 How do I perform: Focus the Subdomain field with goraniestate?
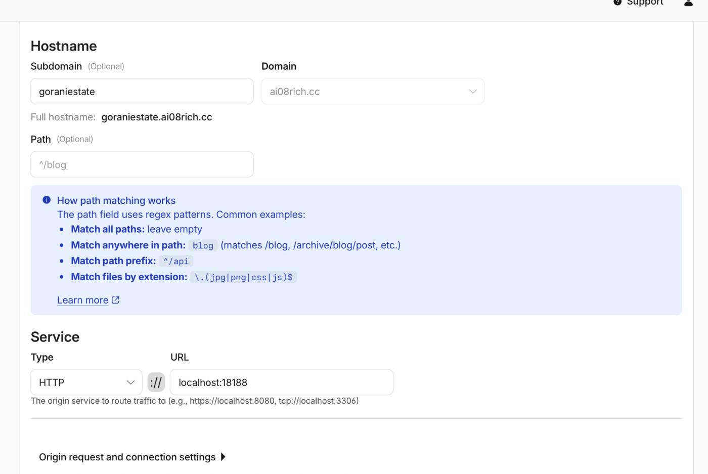click(x=142, y=92)
